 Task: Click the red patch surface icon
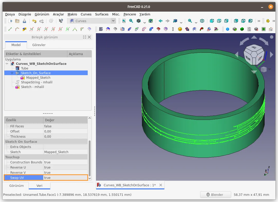pos(158,29)
